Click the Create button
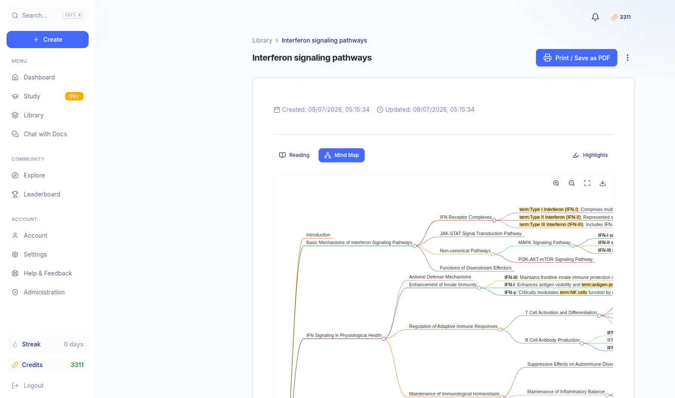This screenshot has width=675, height=398. pyautogui.click(x=47, y=40)
